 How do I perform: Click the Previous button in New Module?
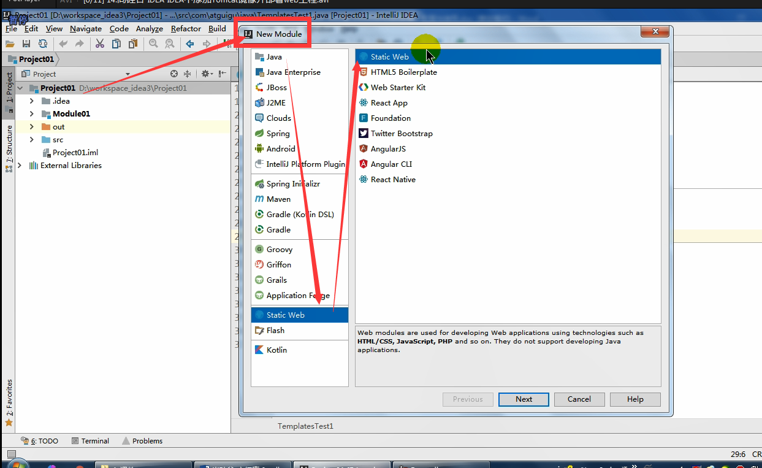pos(468,399)
